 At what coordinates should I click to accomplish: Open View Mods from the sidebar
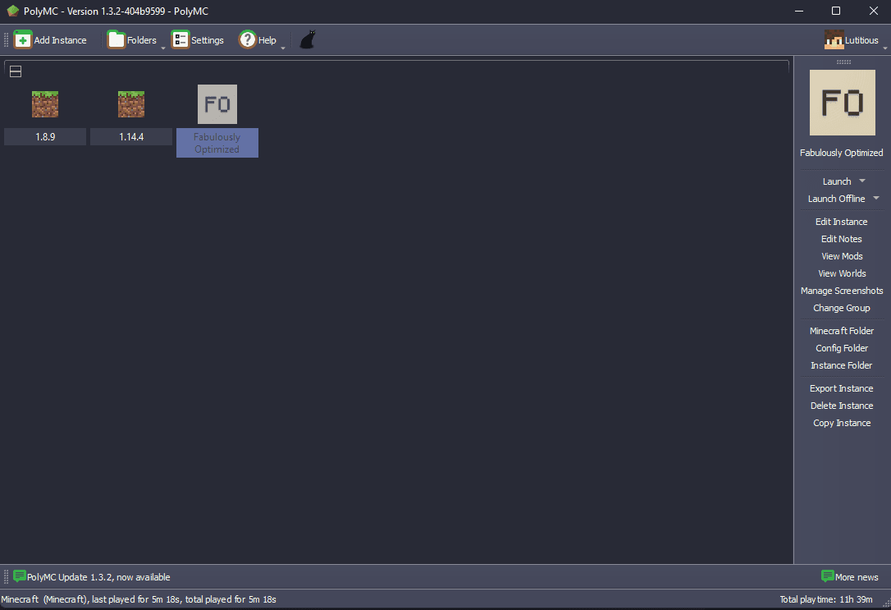coord(841,255)
